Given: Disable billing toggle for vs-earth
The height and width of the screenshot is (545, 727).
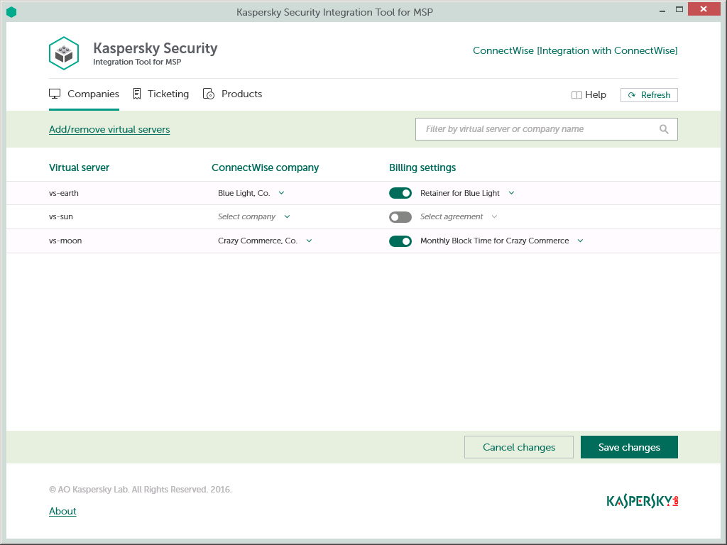Looking at the screenshot, I should coord(400,193).
